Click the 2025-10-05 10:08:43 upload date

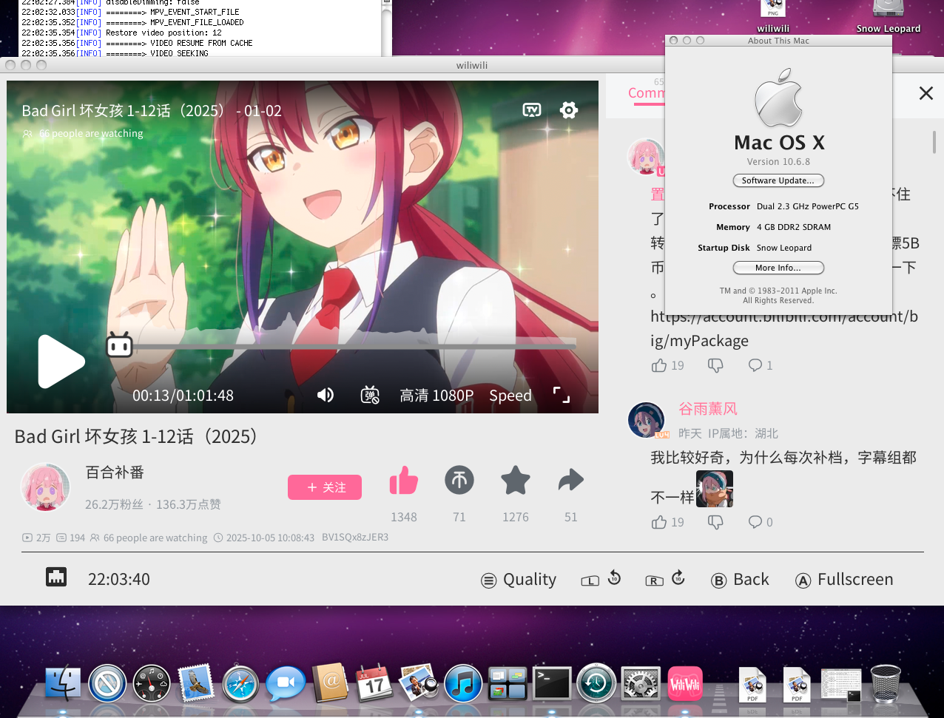click(264, 538)
